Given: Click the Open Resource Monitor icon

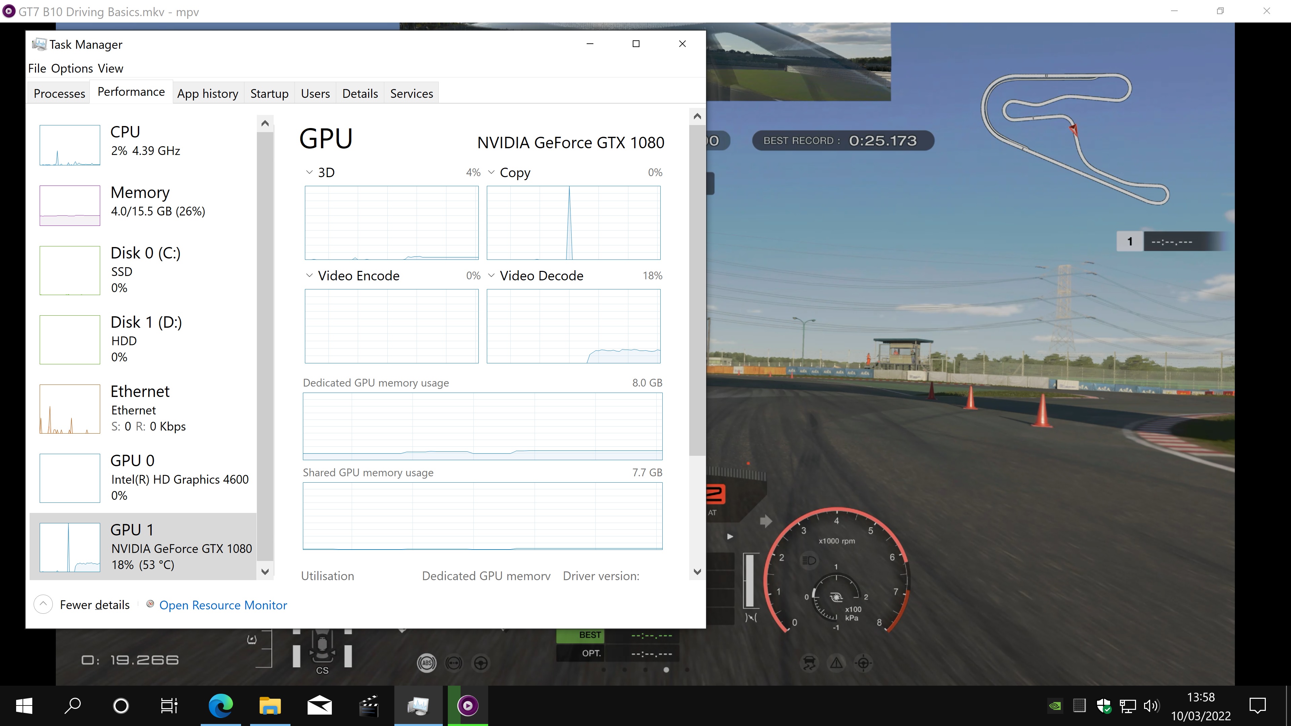Looking at the screenshot, I should [150, 604].
